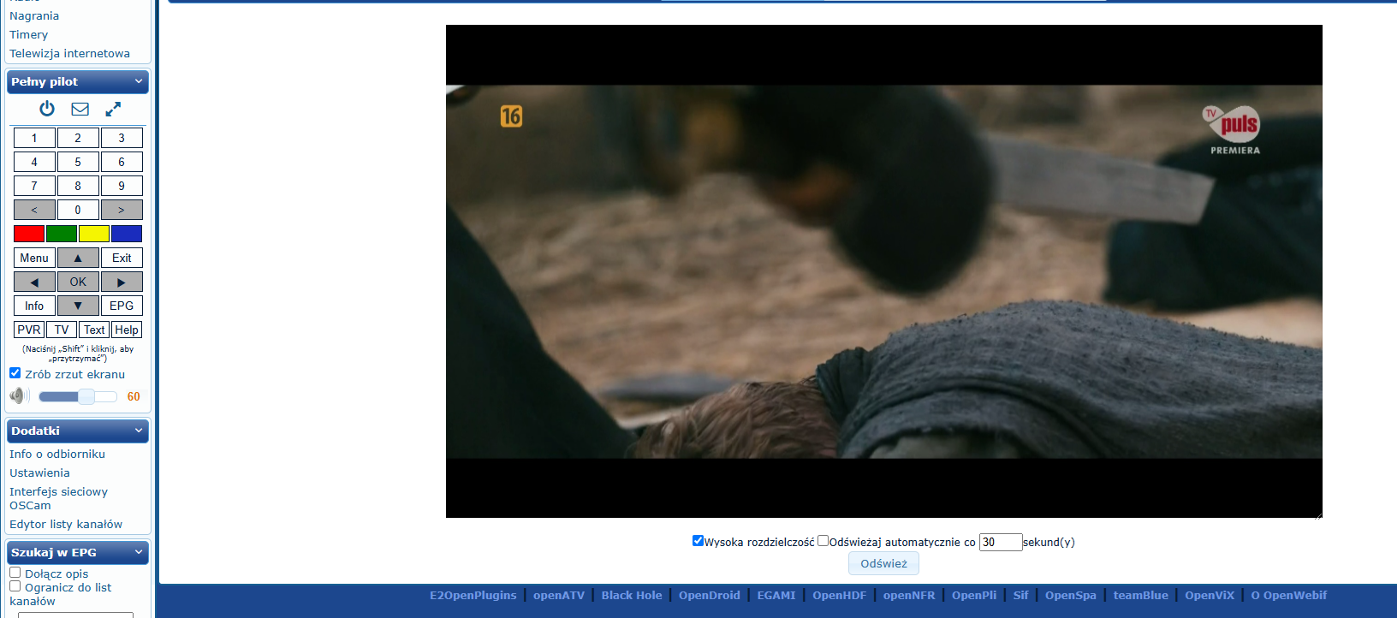Open the 'OpenPli' footer link
The image size is (1397, 618).
pyautogui.click(x=974, y=596)
